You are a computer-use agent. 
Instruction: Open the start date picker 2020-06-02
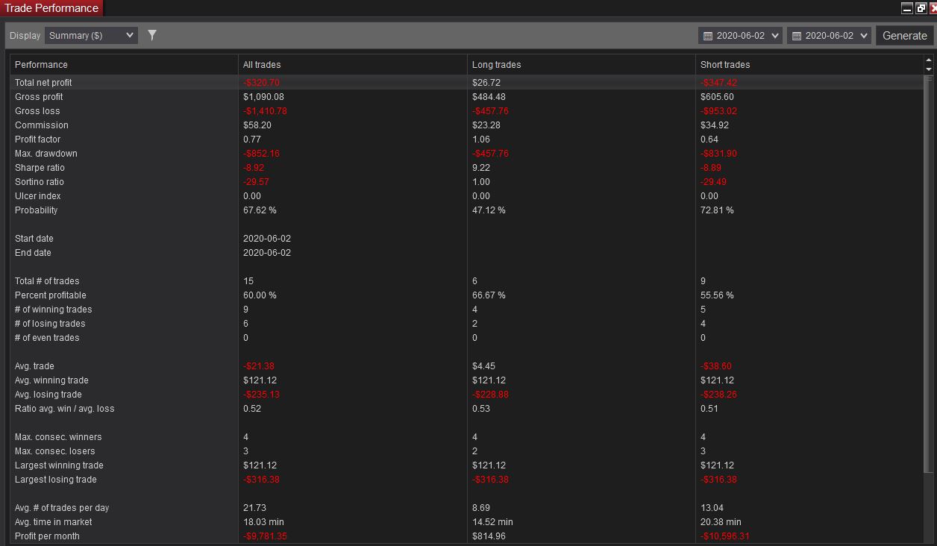point(740,35)
